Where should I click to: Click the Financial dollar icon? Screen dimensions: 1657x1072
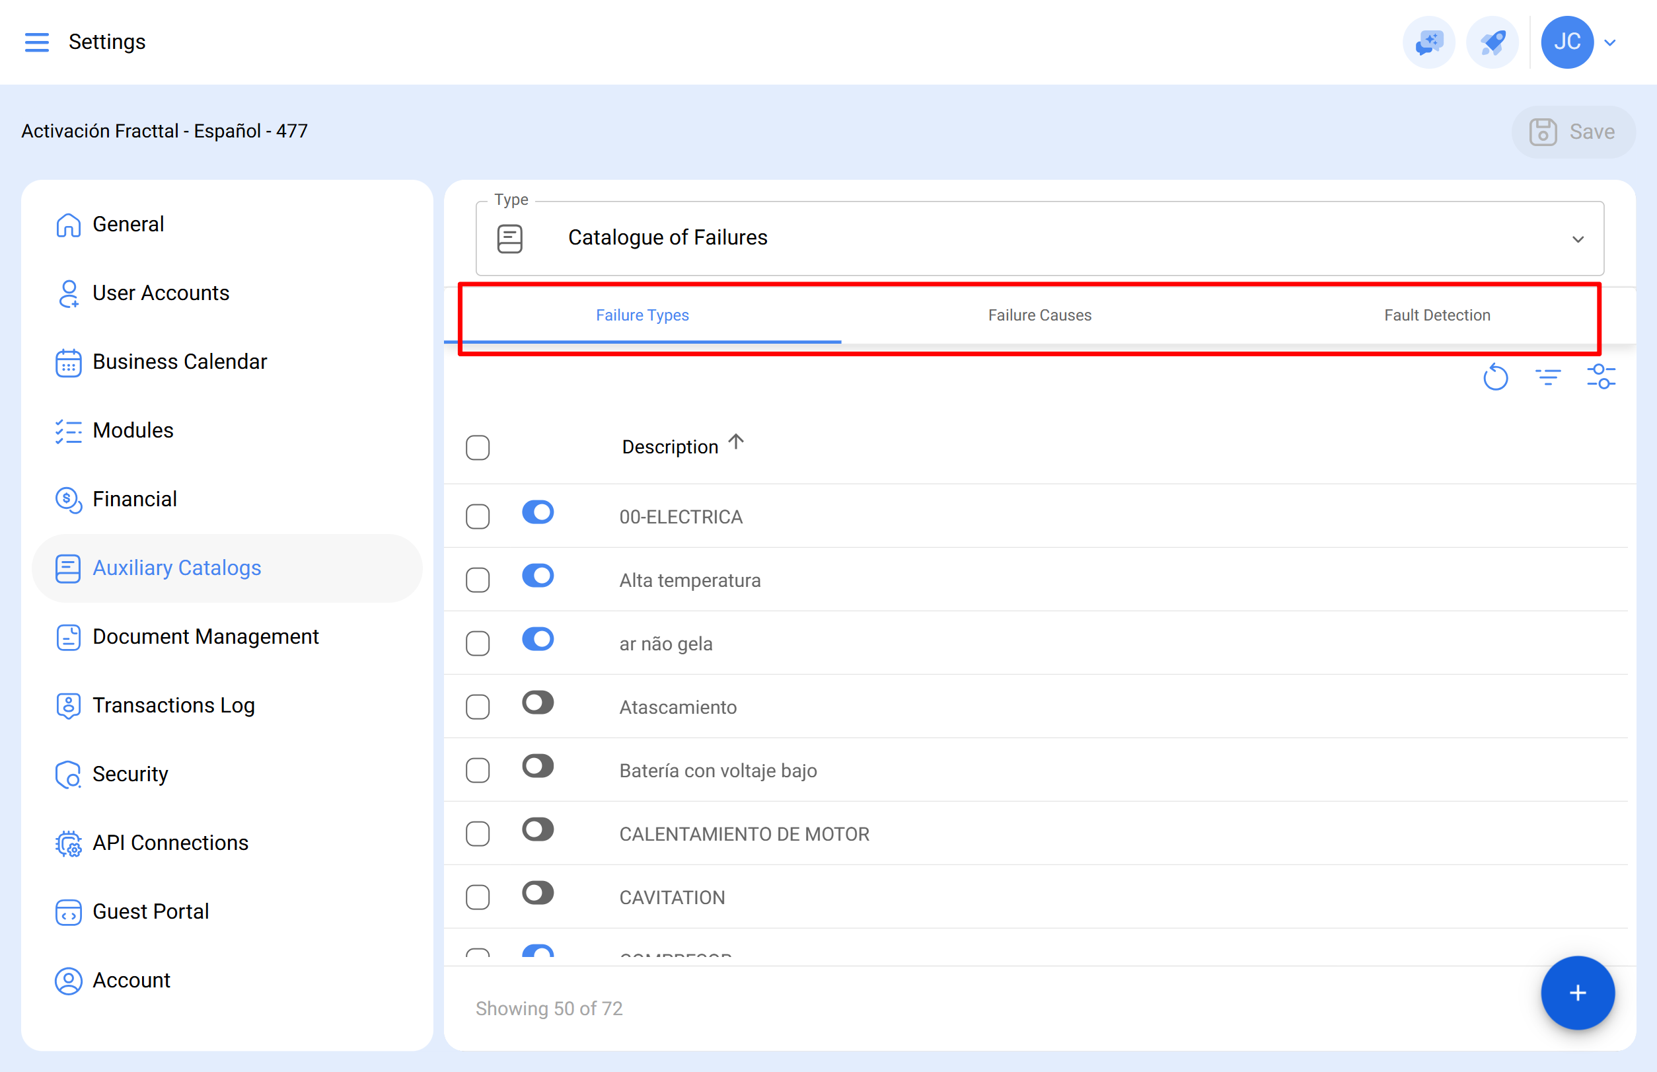pyautogui.click(x=68, y=500)
